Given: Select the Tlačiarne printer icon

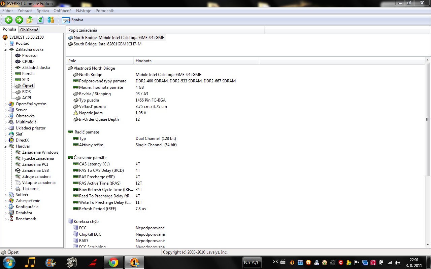Looking at the screenshot, I should coord(18,189).
